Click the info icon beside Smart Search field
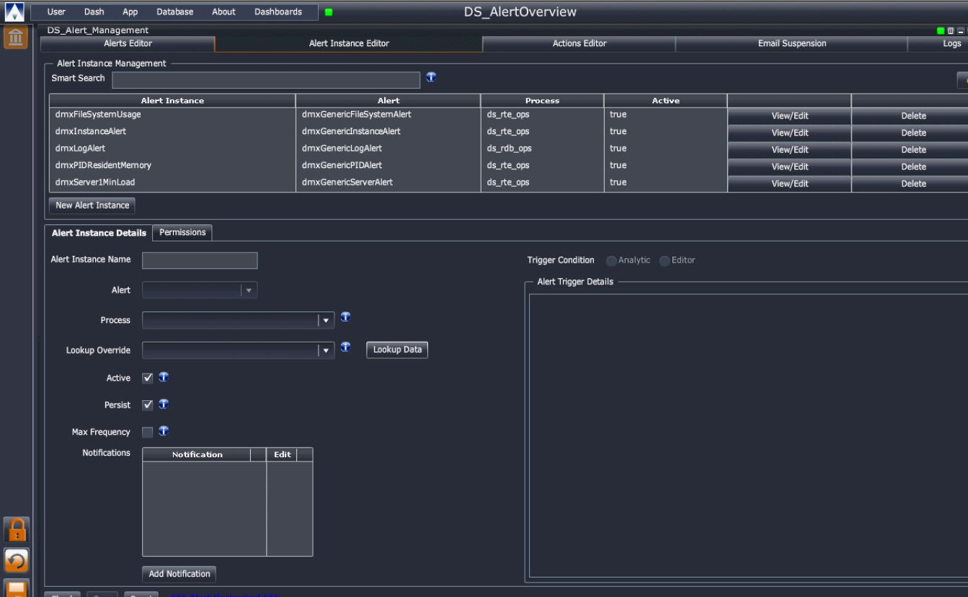 point(431,77)
